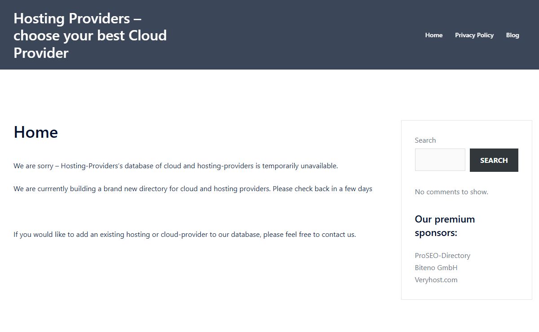Click the SEARCH button
Screen dimensions: 539x332
coord(494,160)
